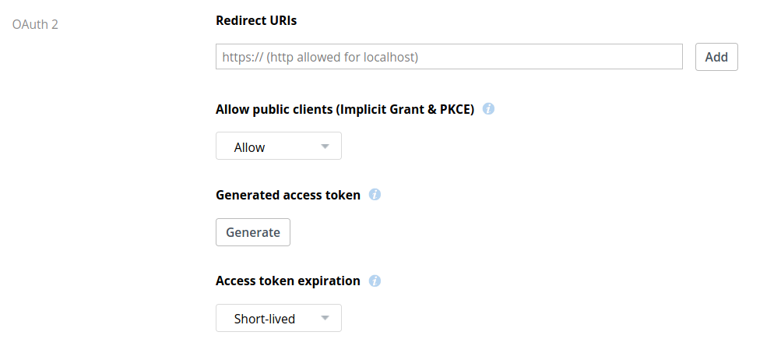Generate a new access token

tap(253, 232)
